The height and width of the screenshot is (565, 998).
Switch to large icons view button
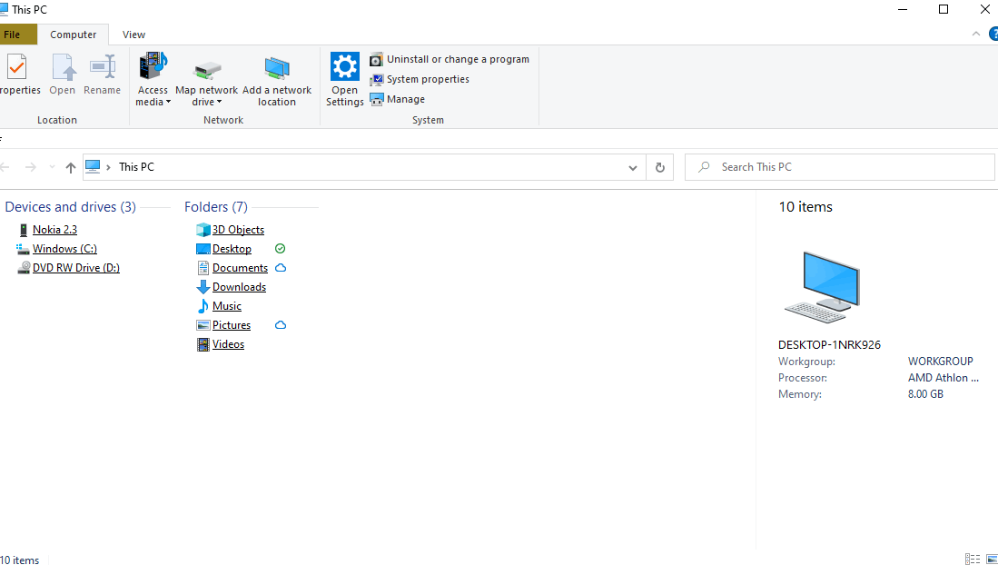click(x=991, y=560)
